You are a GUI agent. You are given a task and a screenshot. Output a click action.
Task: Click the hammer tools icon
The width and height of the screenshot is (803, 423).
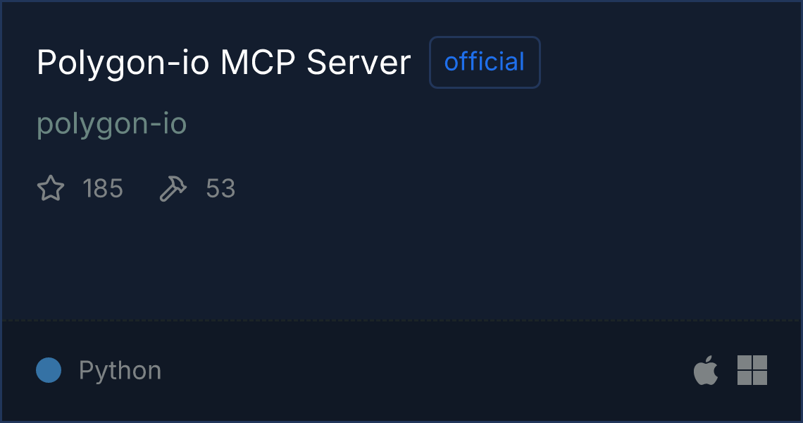point(173,188)
